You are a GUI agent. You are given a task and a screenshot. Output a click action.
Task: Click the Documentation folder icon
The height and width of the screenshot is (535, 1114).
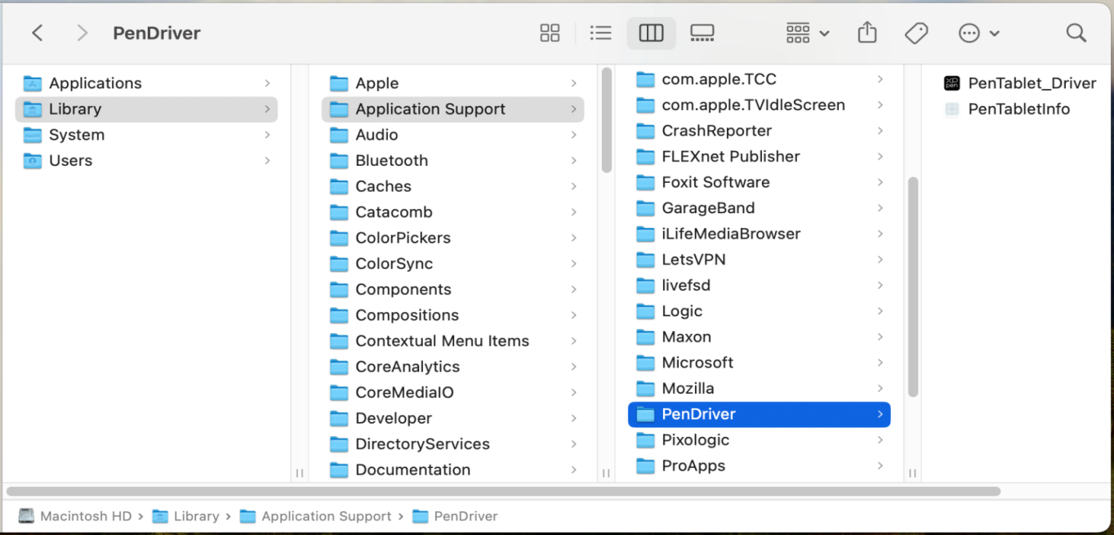(339, 470)
